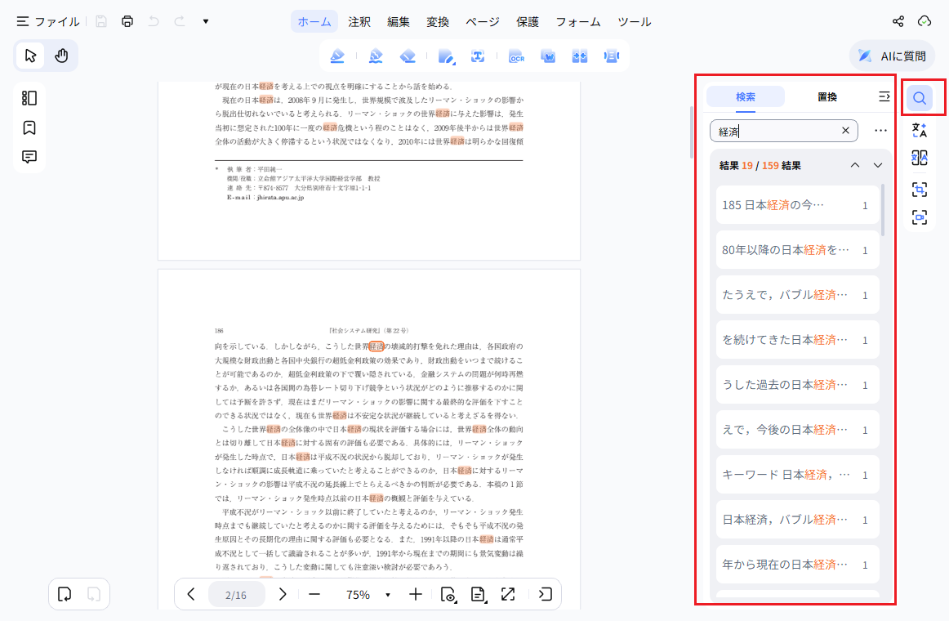The width and height of the screenshot is (949, 621).
Task: Click the convert to Word icon
Action: tap(548, 56)
